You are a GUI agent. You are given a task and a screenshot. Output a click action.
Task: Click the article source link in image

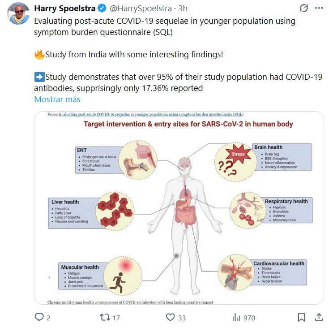pyautogui.click(x=151, y=115)
